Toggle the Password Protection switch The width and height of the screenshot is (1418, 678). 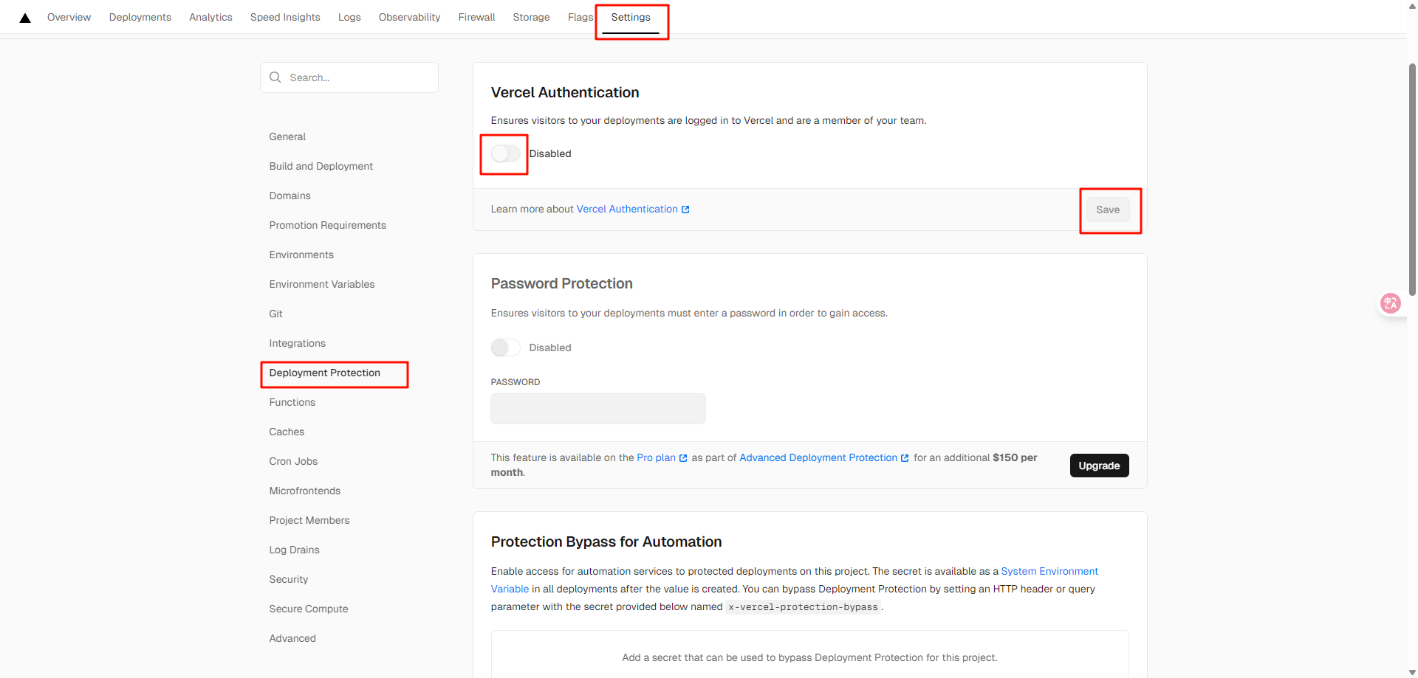[506, 347]
